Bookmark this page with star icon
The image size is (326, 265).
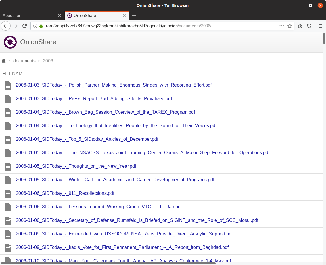[290, 26]
